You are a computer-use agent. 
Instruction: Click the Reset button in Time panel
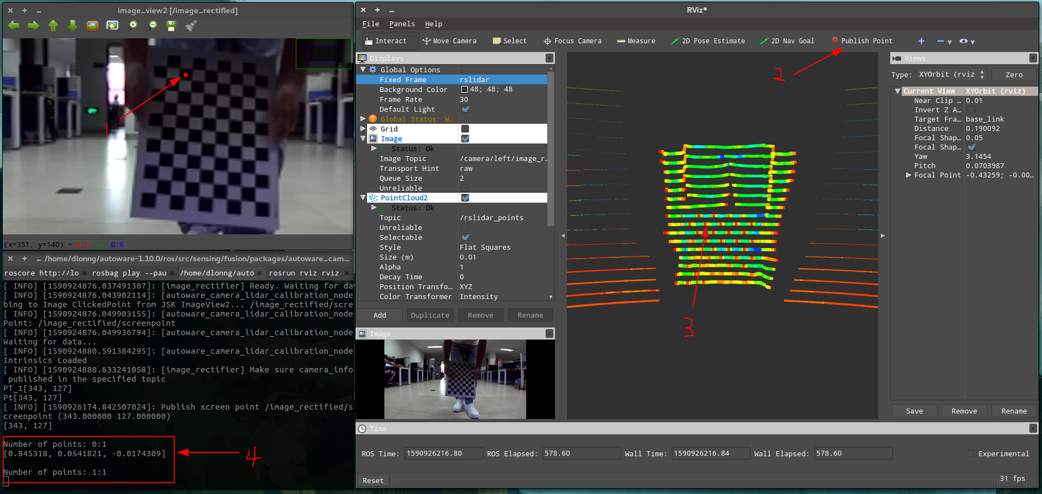click(373, 480)
